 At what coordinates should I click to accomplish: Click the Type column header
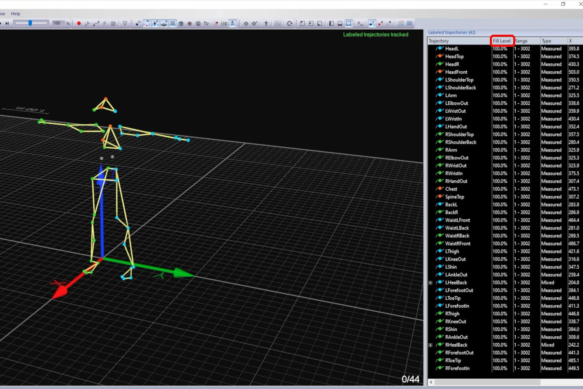pyautogui.click(x=546, y=41)
